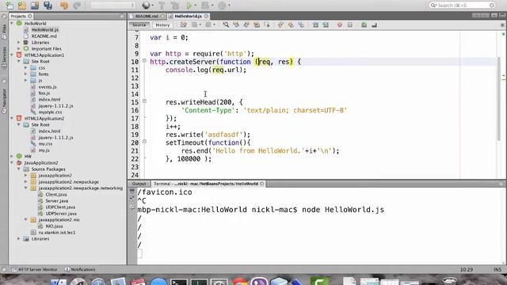Screen dimensions: 507x285
Task: Click the Open Project toolbar icon
Action: 35,6
